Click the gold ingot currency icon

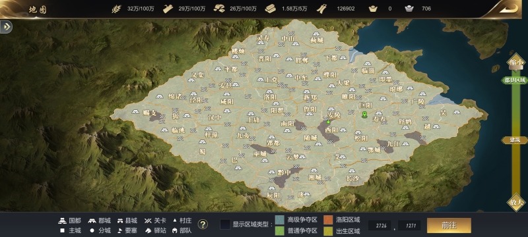(373, 9)
